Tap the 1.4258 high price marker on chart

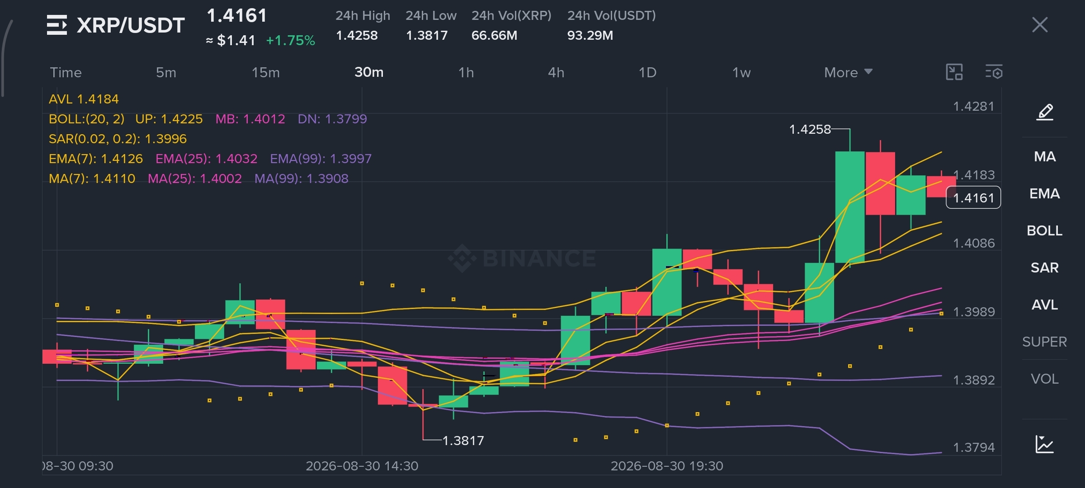810,130
